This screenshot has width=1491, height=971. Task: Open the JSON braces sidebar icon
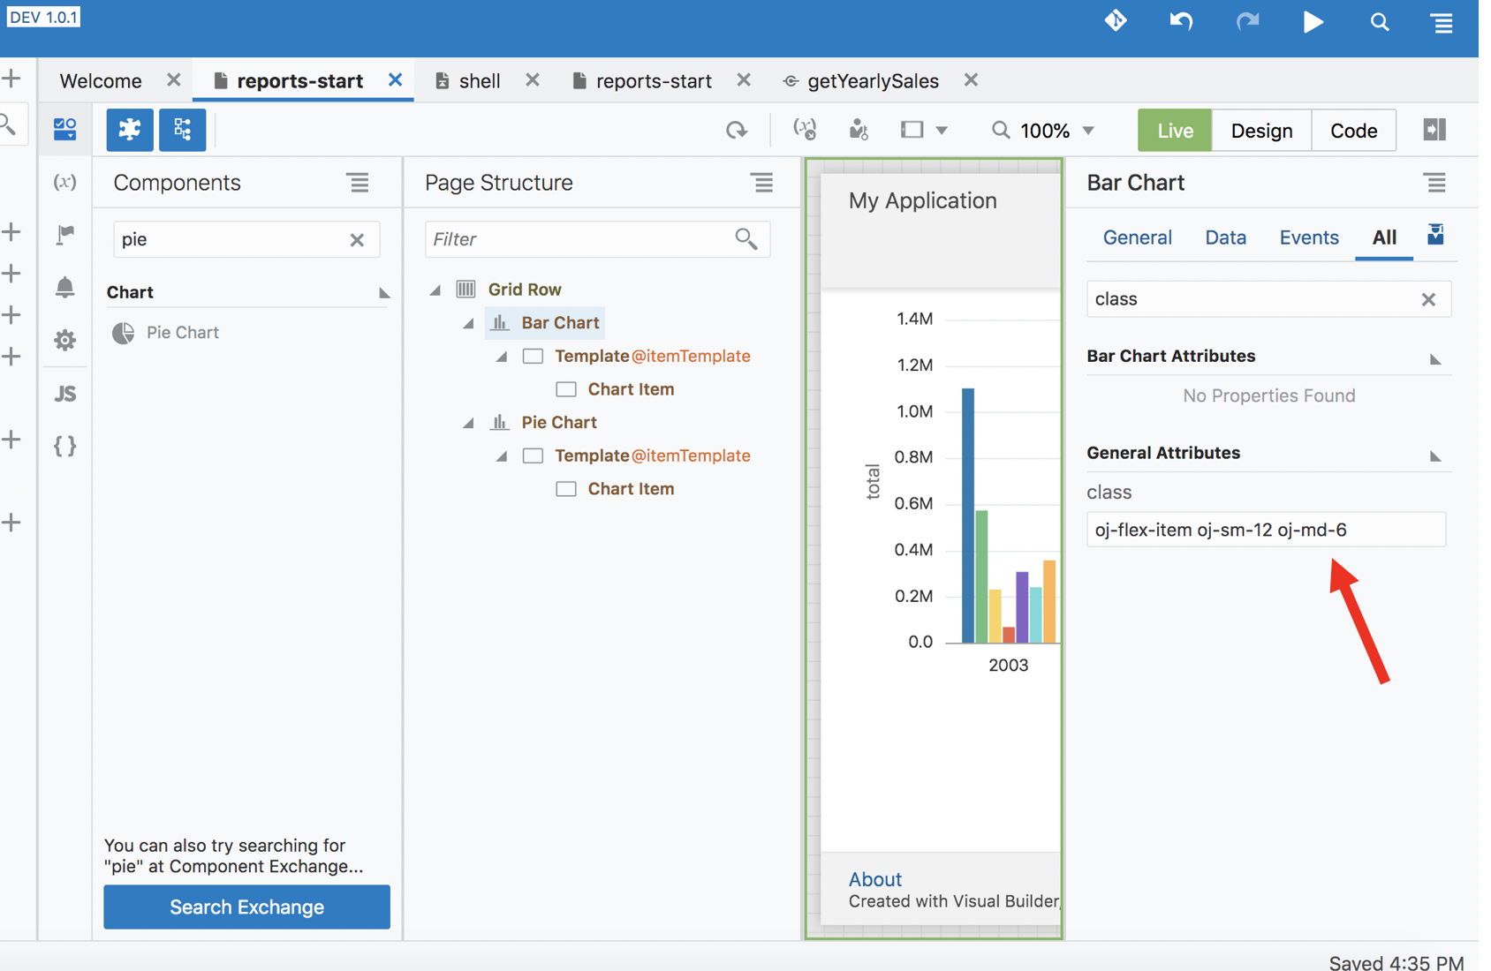64,446
